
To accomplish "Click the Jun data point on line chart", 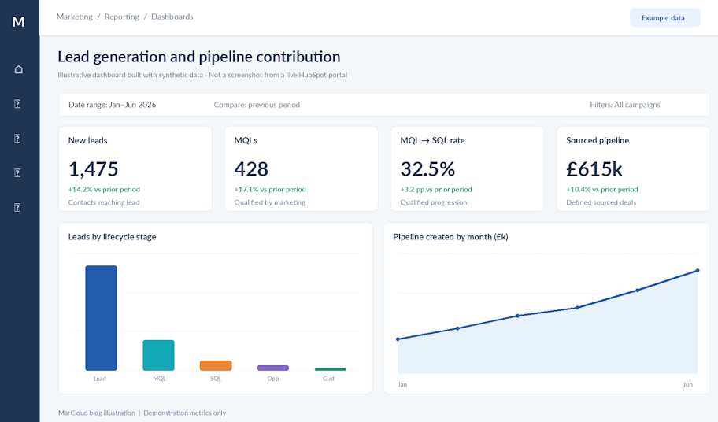I will pyautogui.click(x=698, y=271).
